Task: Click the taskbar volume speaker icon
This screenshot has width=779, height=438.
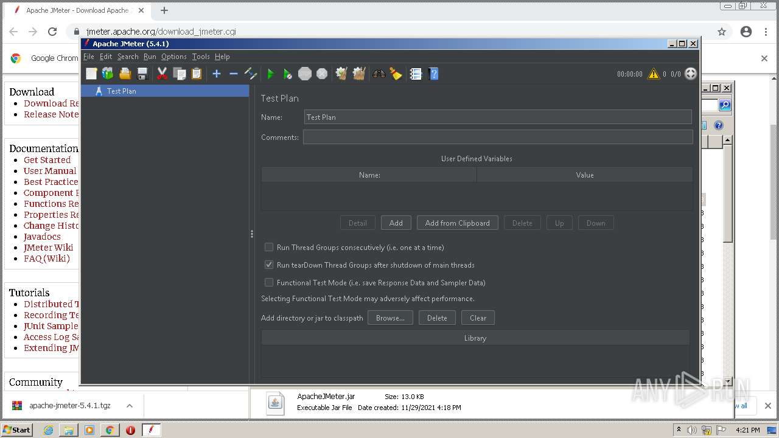Action: click(692, 429)
